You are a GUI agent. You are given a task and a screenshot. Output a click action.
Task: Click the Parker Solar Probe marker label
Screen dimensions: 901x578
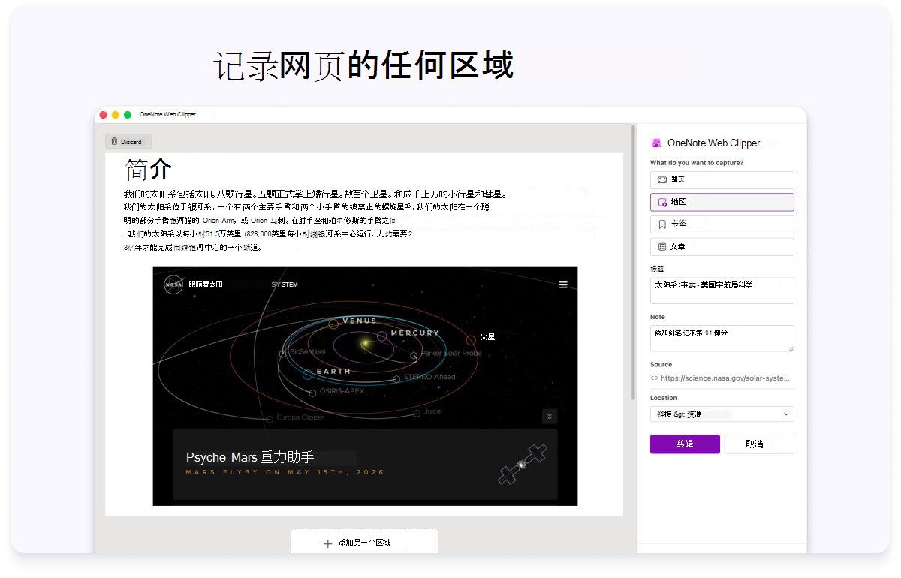tap(451, 353)
